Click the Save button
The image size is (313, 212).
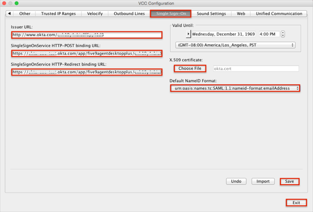point(289,181)
